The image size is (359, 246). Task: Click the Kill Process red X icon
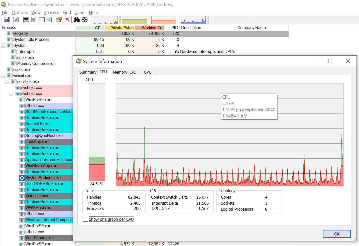[x=67, y=20]
